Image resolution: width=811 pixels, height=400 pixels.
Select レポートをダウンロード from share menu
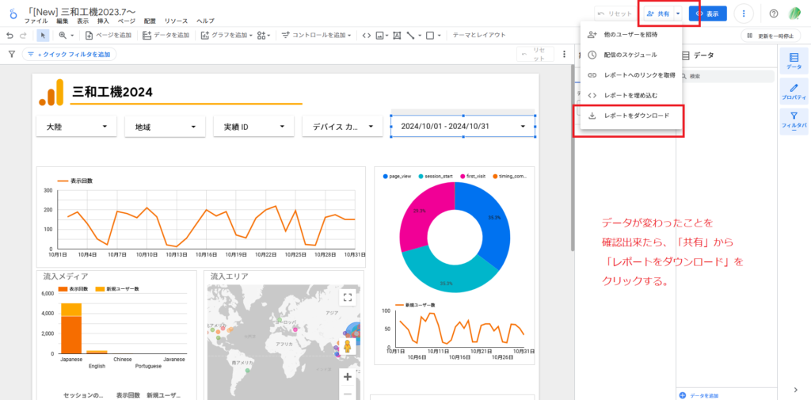point(636,116)
